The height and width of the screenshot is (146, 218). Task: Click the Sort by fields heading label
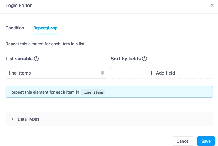[126, 59]
